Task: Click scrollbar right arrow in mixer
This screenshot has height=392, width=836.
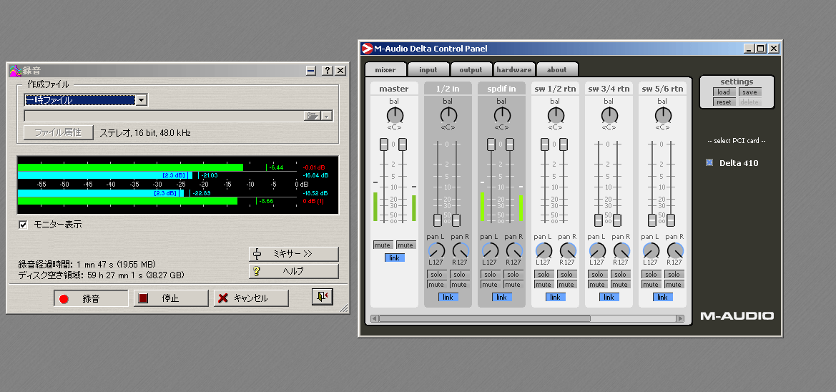Action: (680, 319)
